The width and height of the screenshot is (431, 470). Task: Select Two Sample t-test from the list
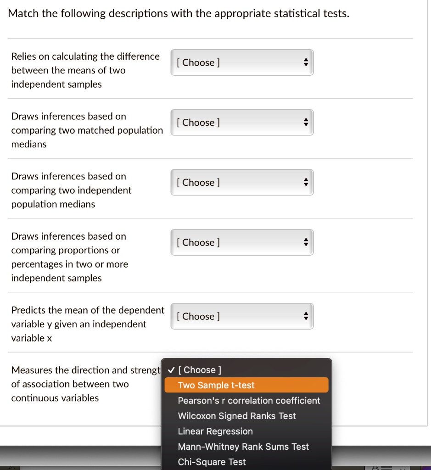point(216,386)
